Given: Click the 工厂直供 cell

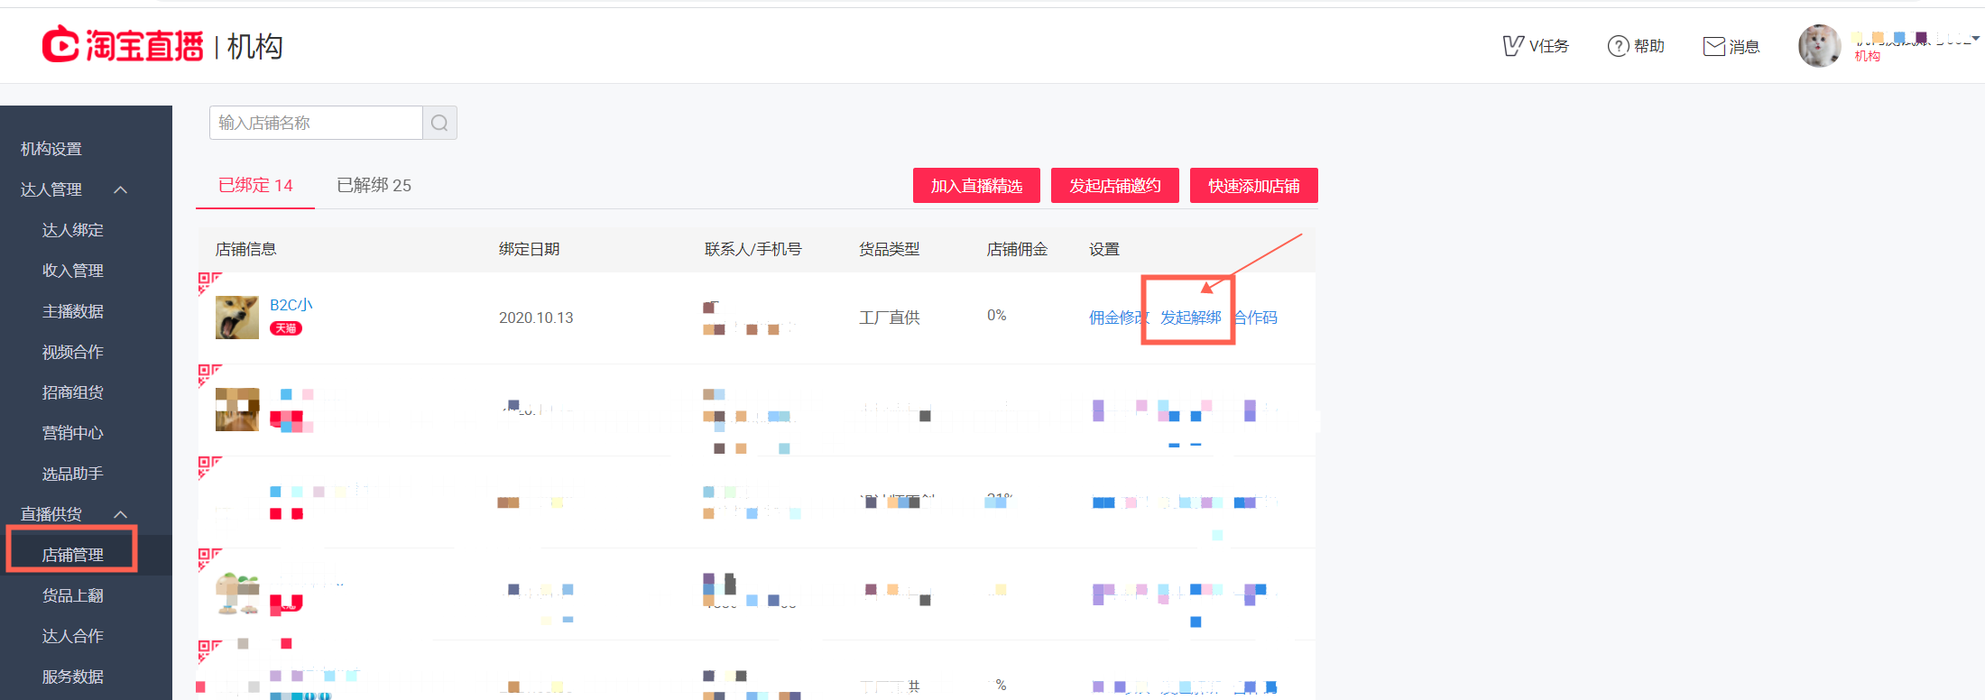Looking at the screenshot, I should 890,318.
